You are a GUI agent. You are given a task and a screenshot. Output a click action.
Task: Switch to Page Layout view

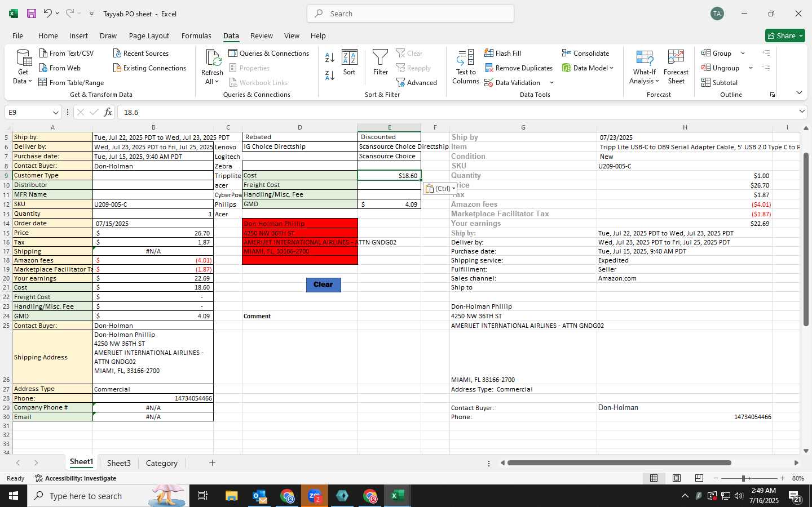676,478
